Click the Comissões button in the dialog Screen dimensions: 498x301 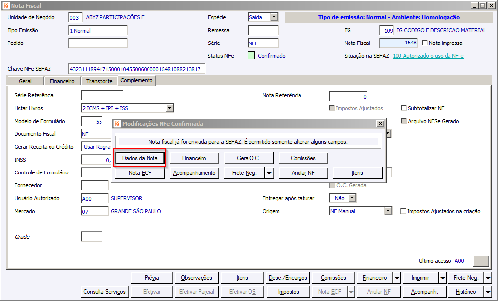coord(303,158)
